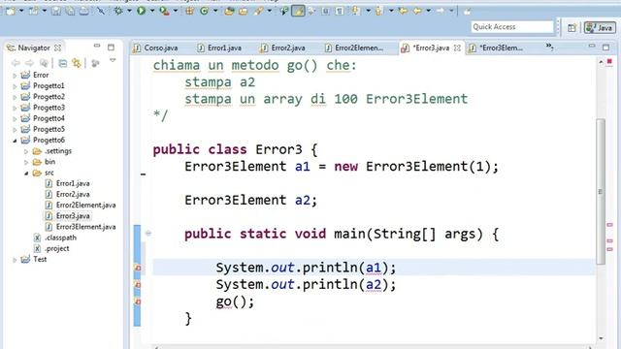Switch to the Error2Element editor tab
This screenshot has height=349, width=621.
pyautogui.click(x=354, y=48)
